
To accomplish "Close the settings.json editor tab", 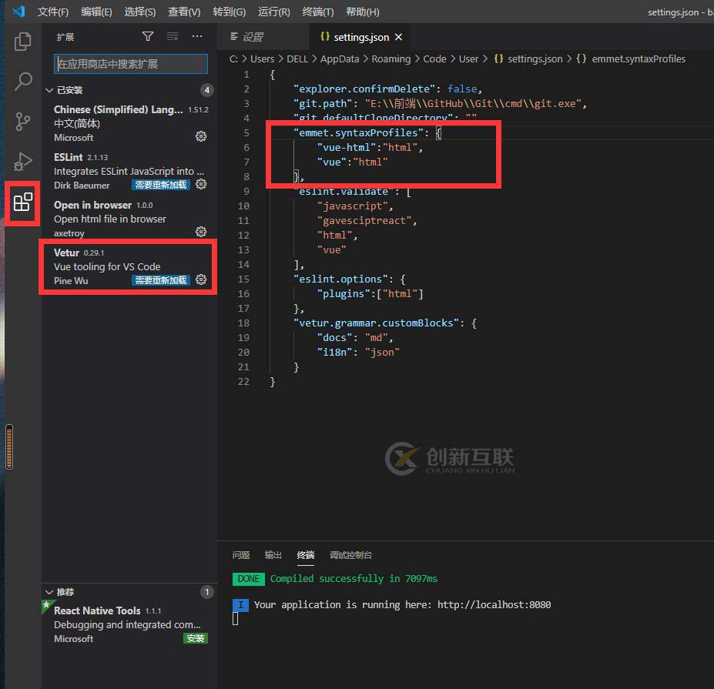I will (398, 37).
